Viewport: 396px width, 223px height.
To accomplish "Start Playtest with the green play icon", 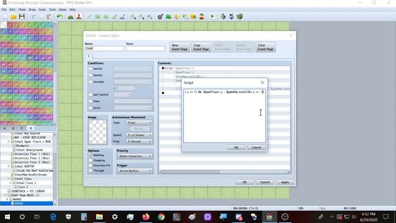I will pos(212,17).
